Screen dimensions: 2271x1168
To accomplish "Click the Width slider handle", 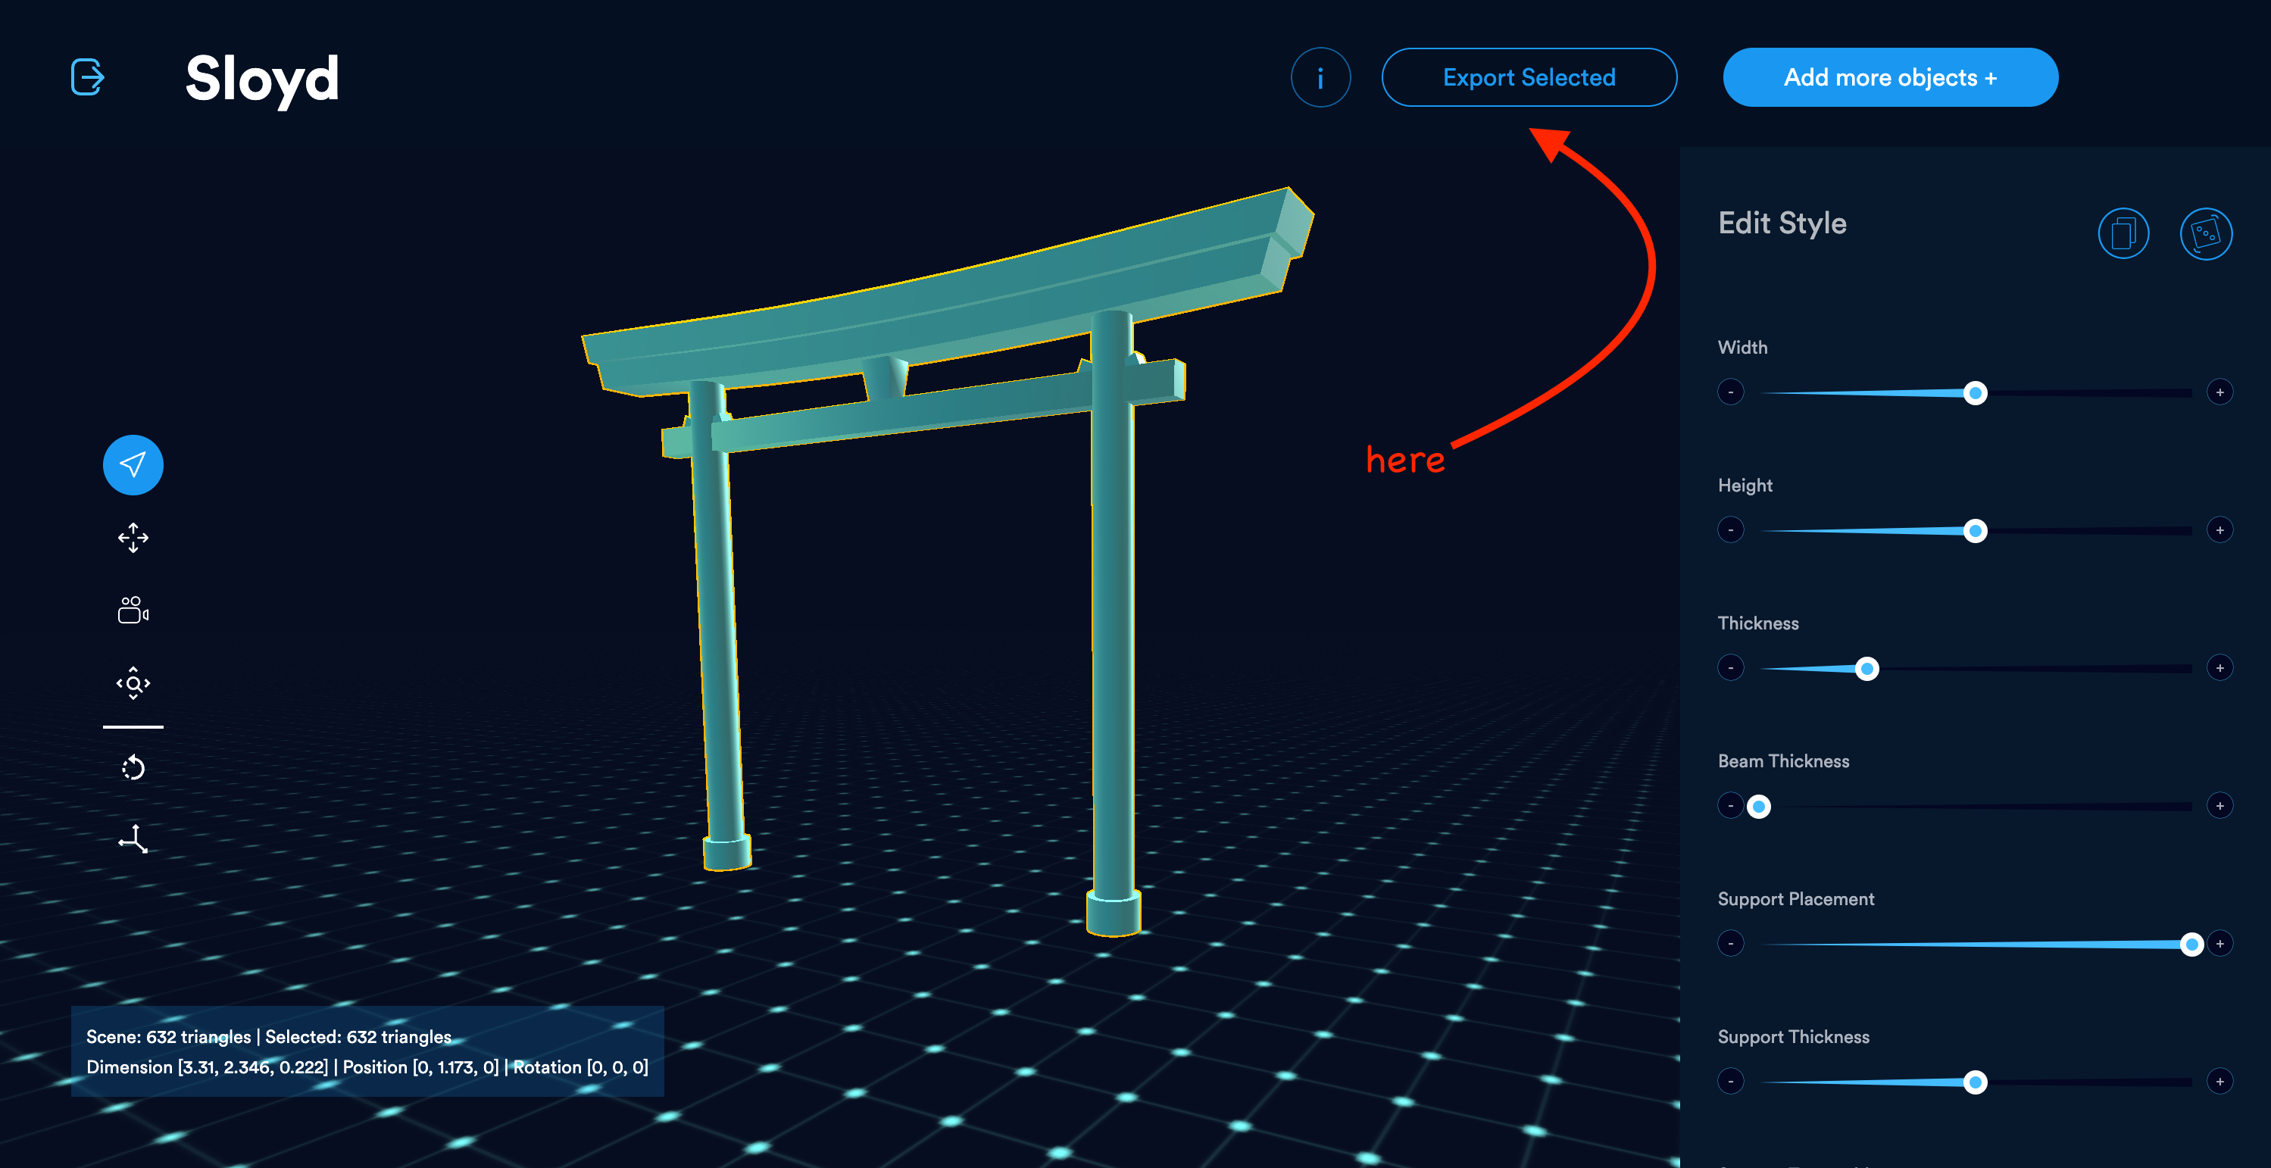I will [x=1975, y=393].
